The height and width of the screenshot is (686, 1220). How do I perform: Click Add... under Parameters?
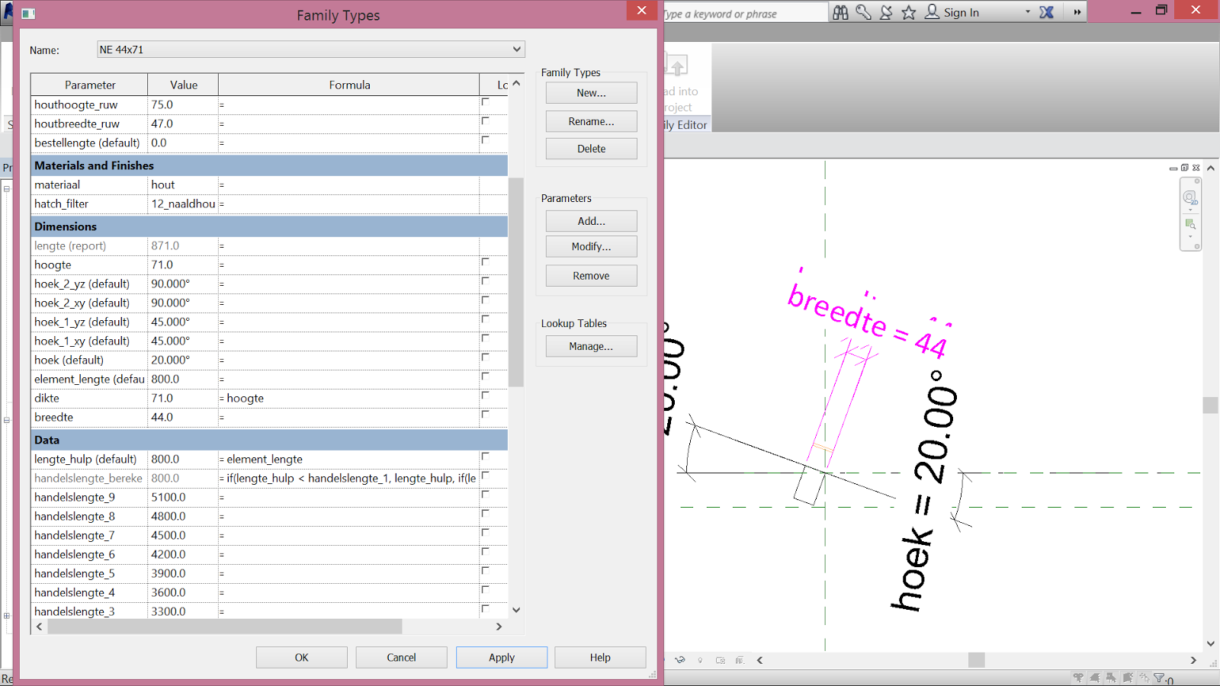point(592,221)
